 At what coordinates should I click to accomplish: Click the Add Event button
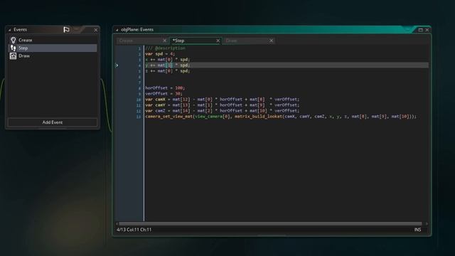pyautogui.click(x=53, y=122)
